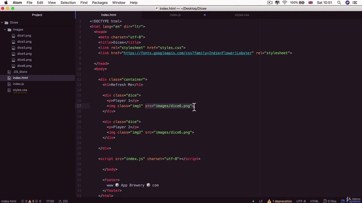This screenshot has width=362, height=203.
Task: Select dice2.png in the tree
Action: pos(24,42)
